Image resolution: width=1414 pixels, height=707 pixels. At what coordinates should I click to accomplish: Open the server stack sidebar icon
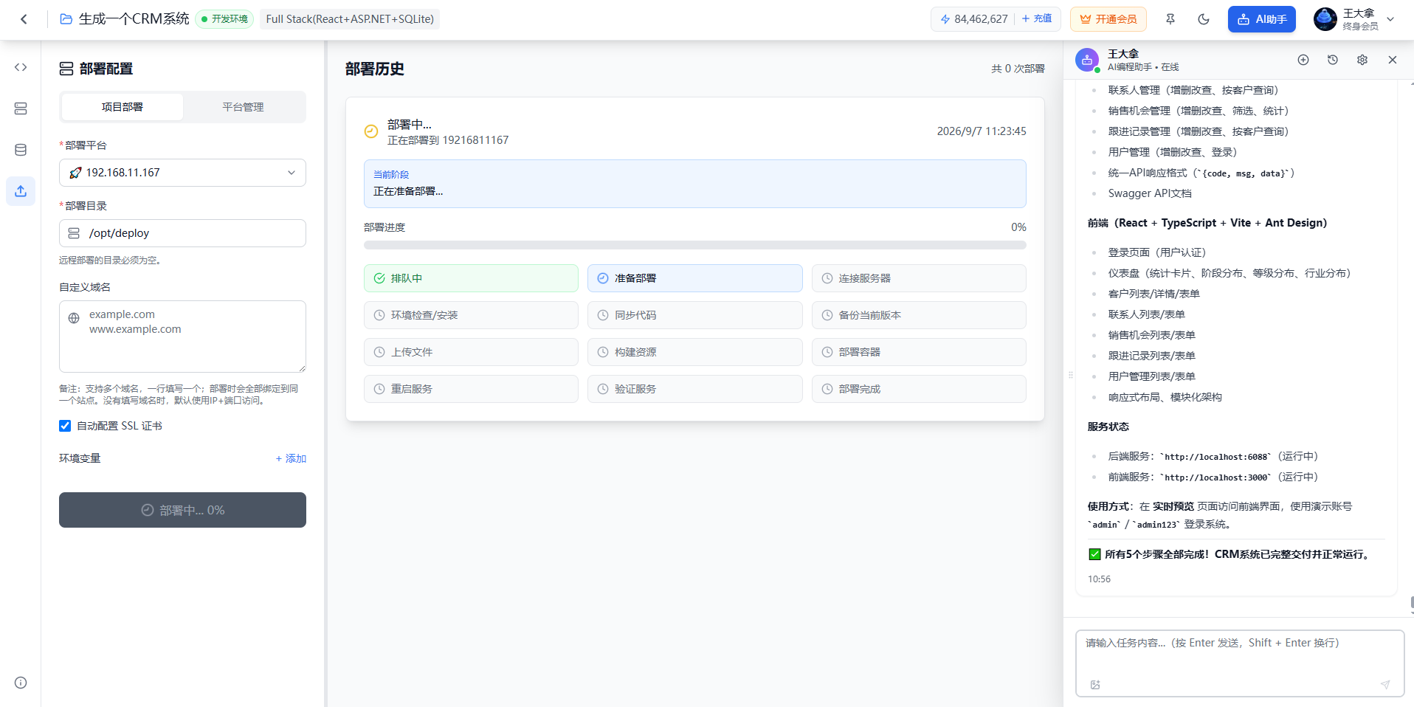pyautogui.click(x=21, y=108)
